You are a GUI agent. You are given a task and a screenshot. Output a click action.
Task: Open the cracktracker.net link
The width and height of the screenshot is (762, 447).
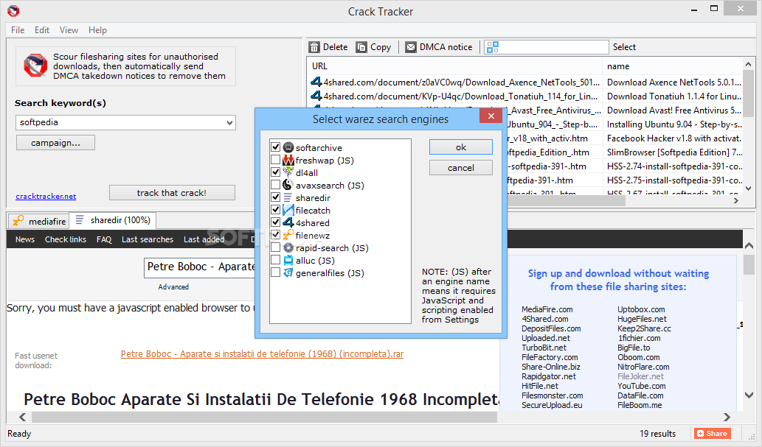(x=46, y=197)
